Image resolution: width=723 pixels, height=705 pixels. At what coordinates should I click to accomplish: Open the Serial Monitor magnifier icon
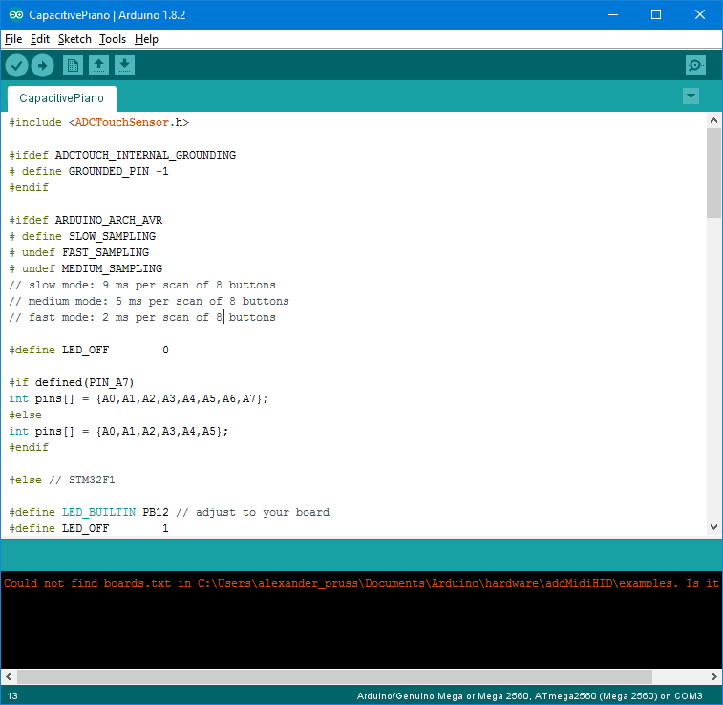[x=695, y=65]
